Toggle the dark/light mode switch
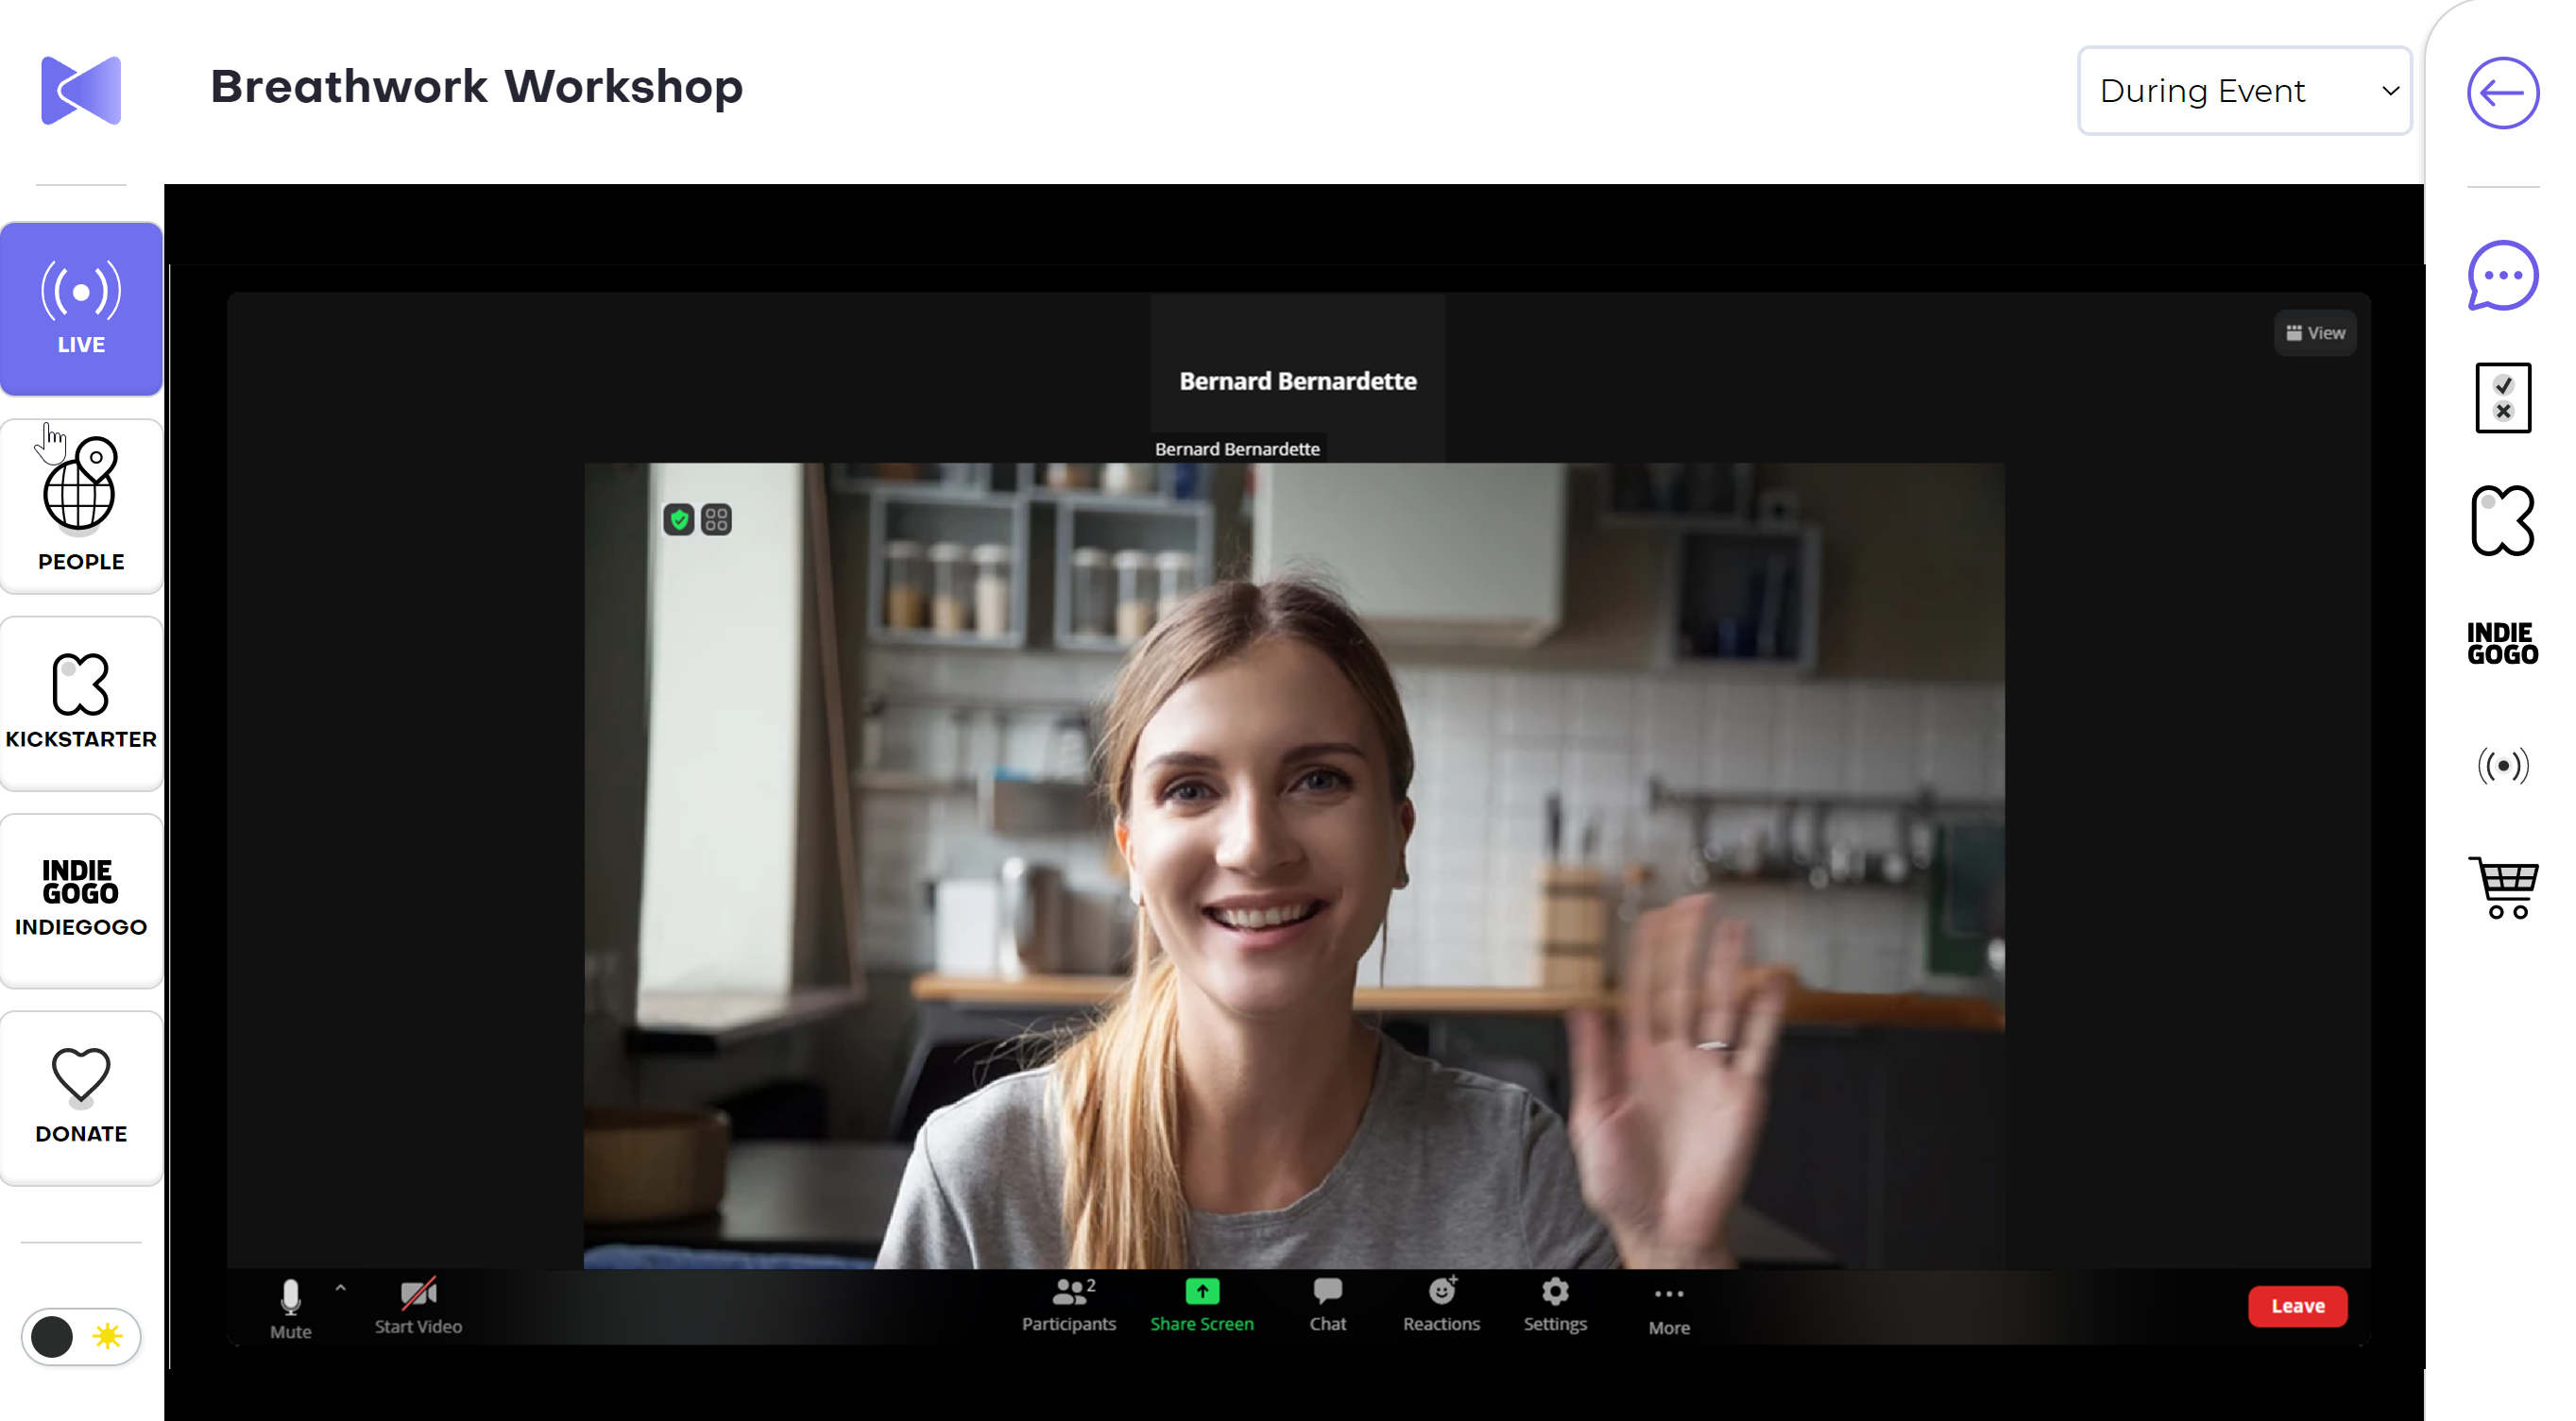The height and width of the screenshot is (1421, 2576). pyautogui.click(x=81, y=1336)
